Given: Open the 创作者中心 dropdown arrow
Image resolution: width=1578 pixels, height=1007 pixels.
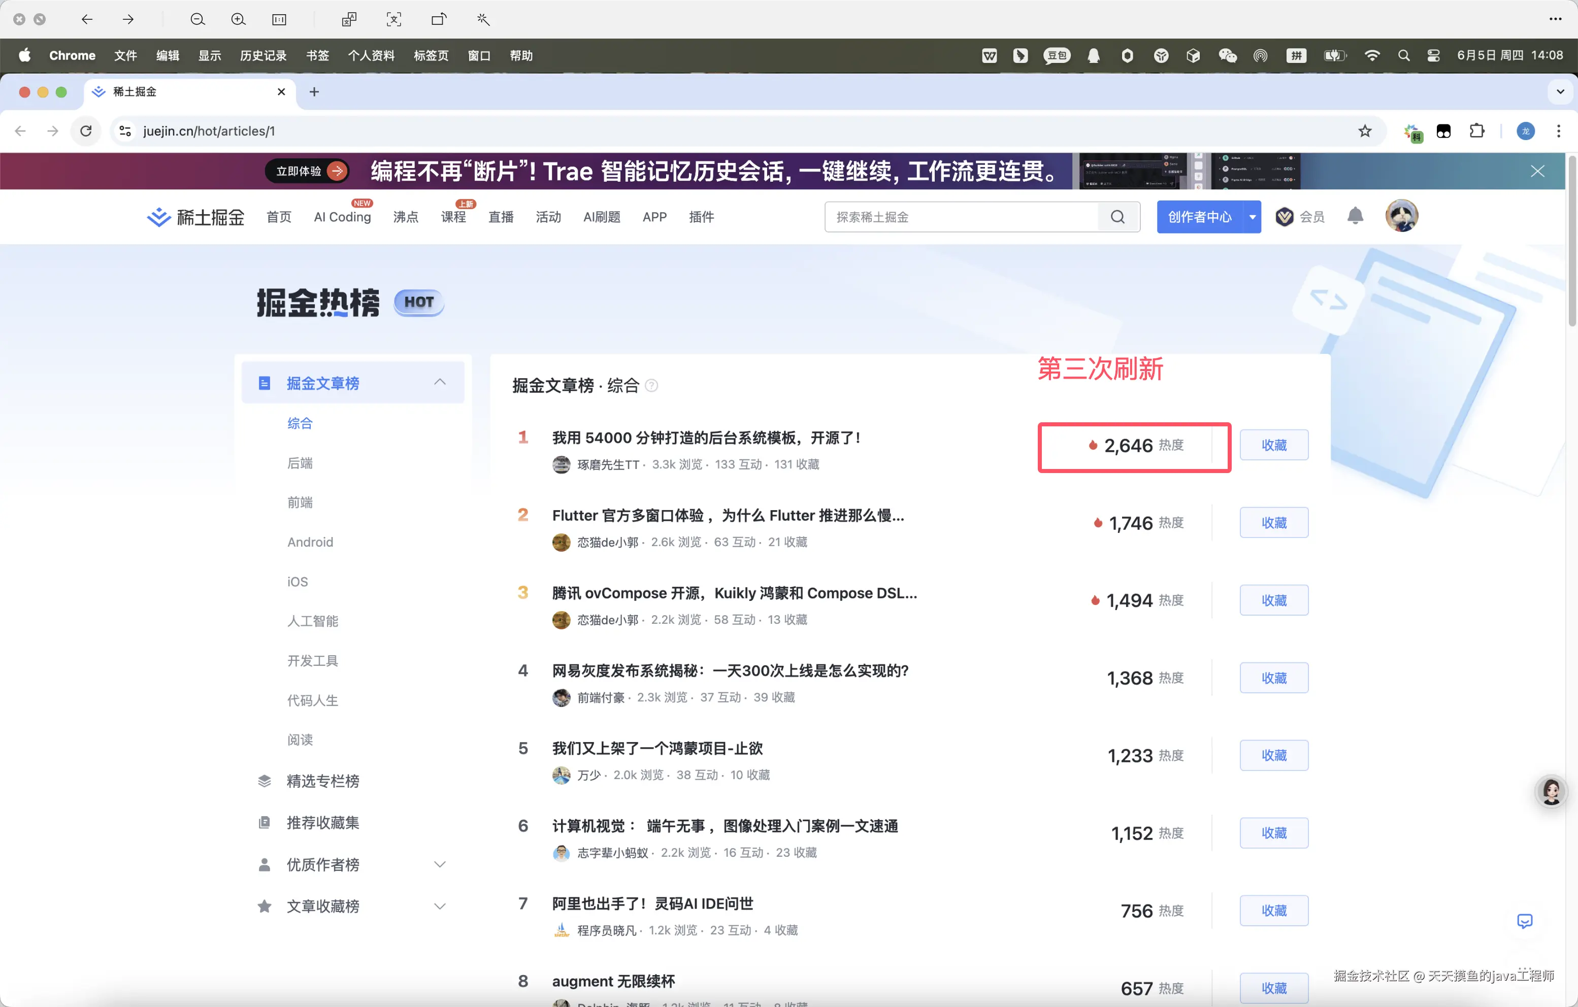Looking at the screenshot, I should [x=1252, y=217].
